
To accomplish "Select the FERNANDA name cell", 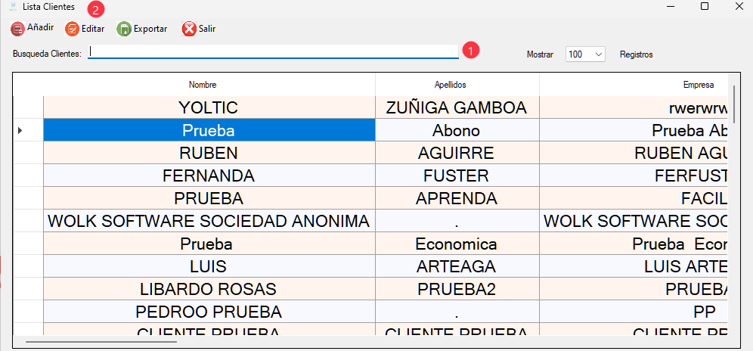I will pyautogui.click(x=209, y=175).
